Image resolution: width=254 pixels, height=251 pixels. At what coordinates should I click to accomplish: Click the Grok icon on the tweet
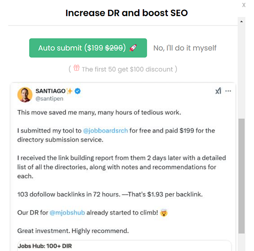click(218, 91)
